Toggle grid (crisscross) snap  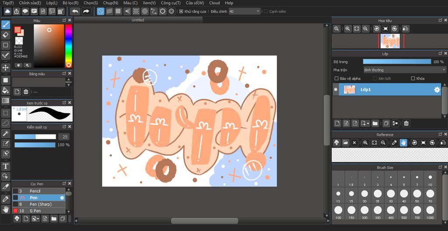click(x=118, y=11)
